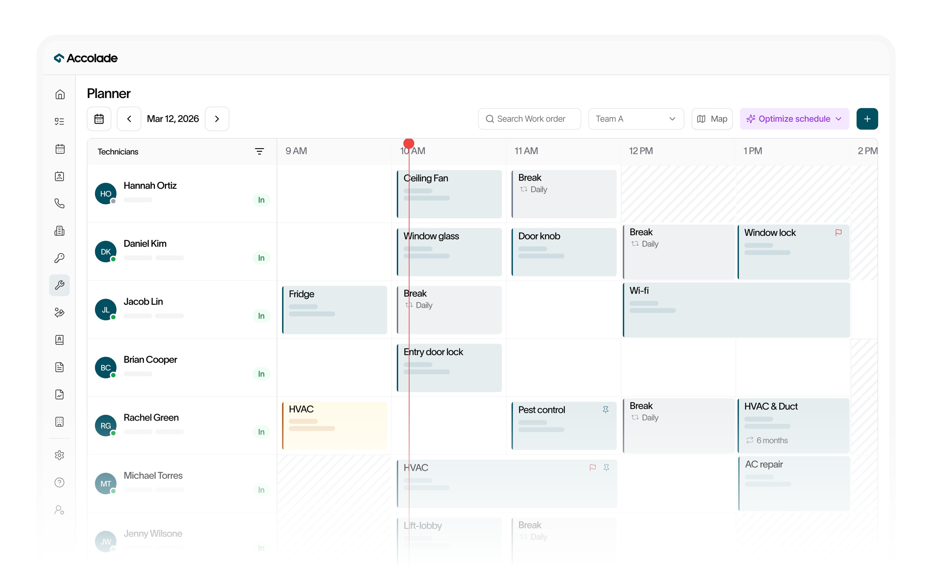Open the phone icon in sidebar
The image size is (943, 570).
(x=60, y=203)
